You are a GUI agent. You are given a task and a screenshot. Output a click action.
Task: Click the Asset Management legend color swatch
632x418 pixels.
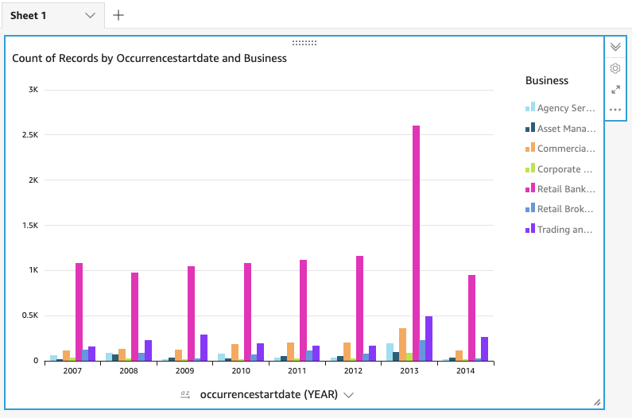pos(529,128)
